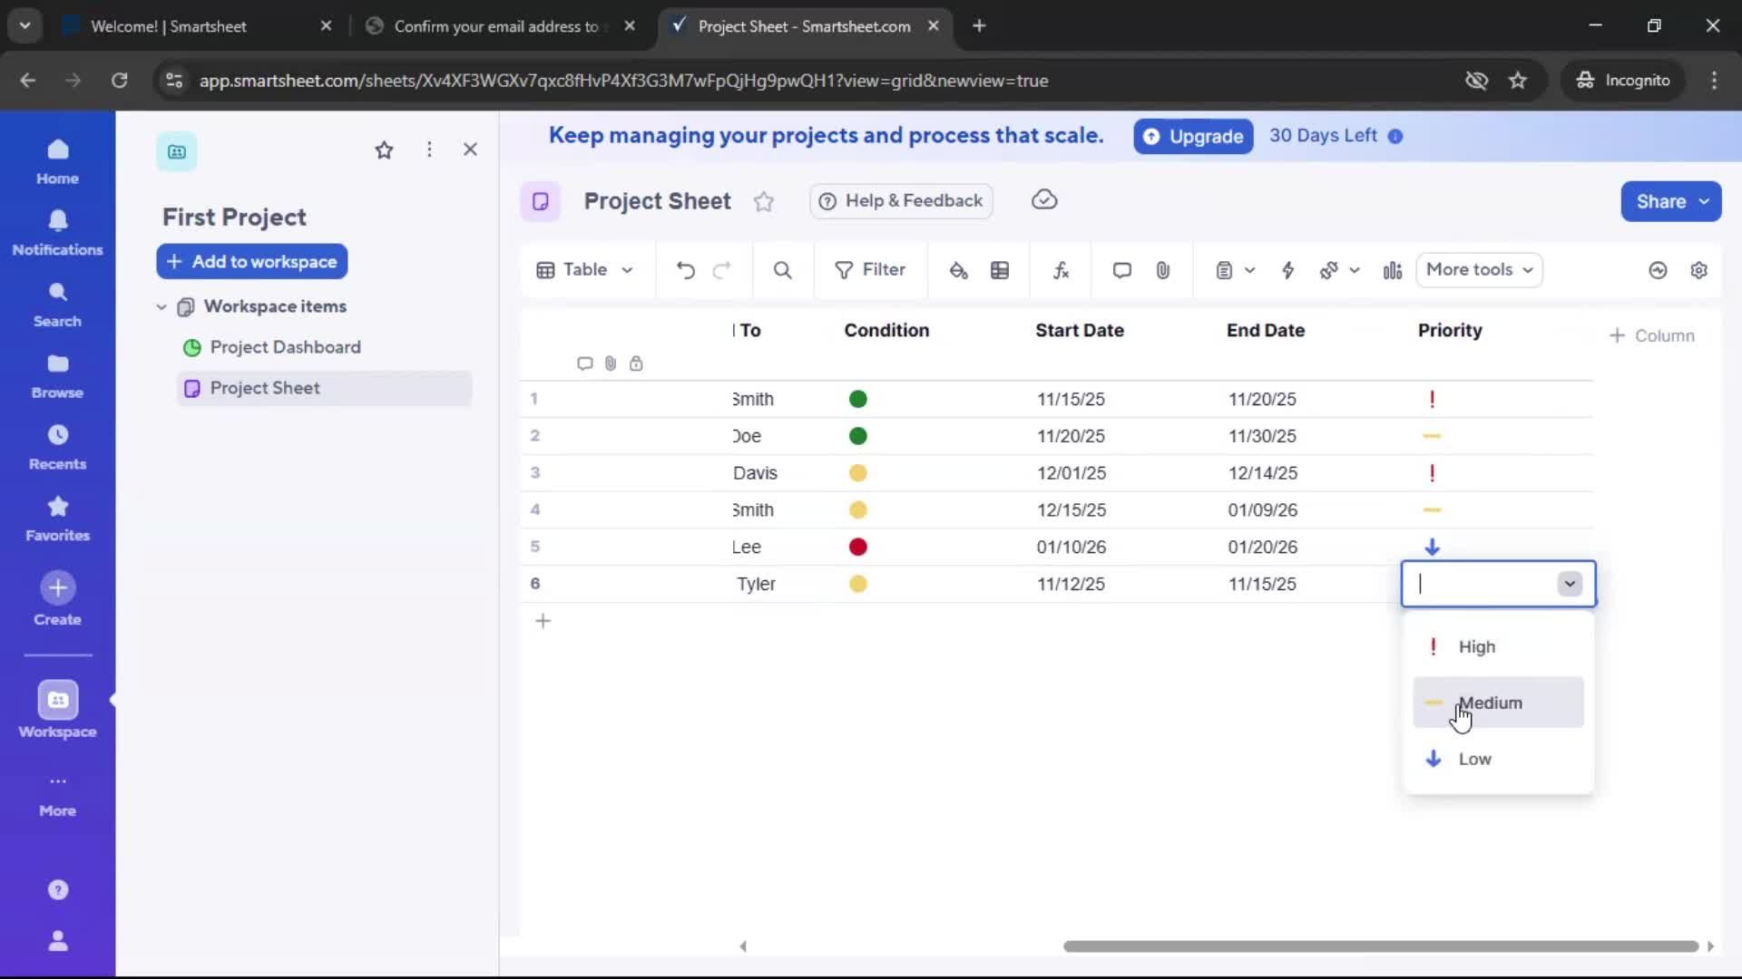1742x979 pixels.
Task: Open the activity log icon
Action: [1658, 270]
